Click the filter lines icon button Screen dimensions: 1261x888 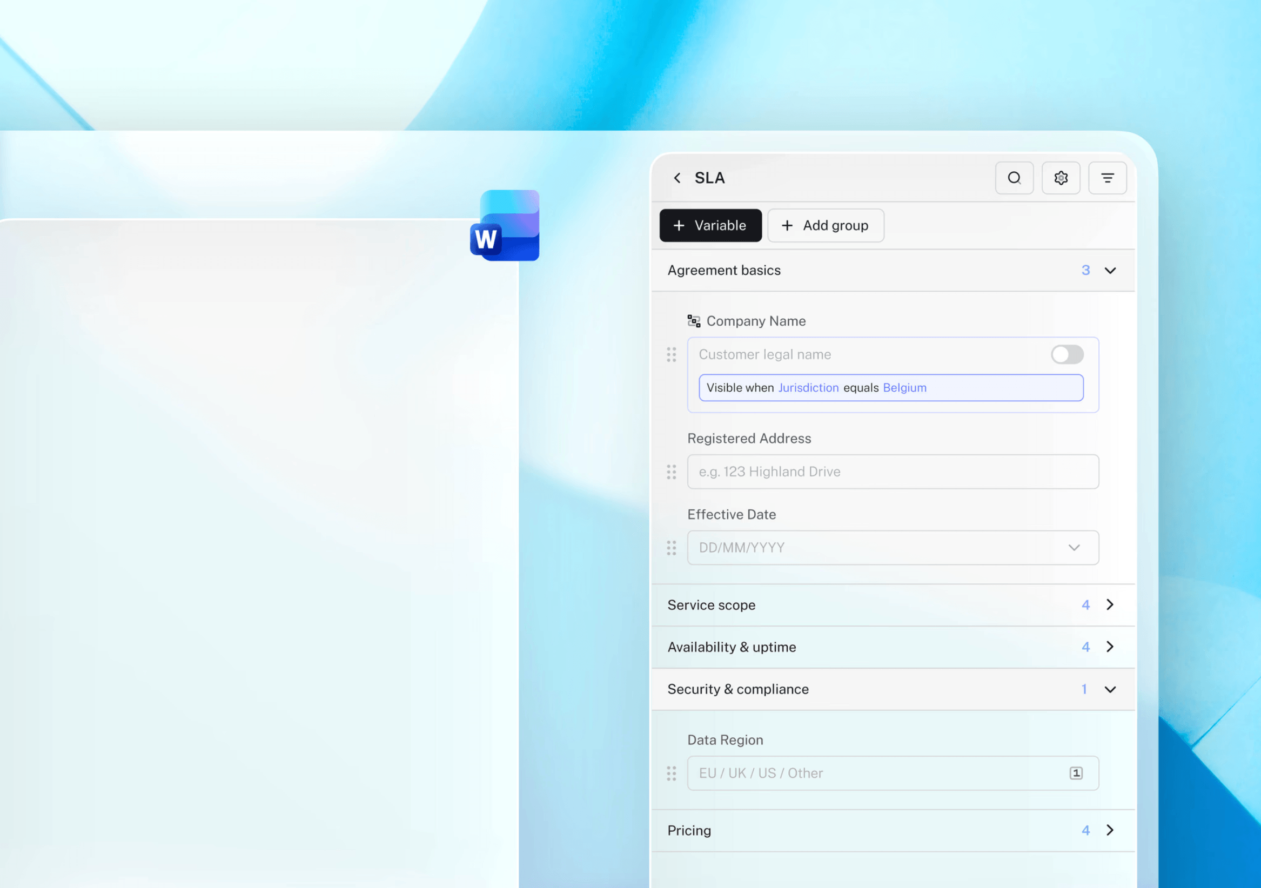click(x=1107, y=178)
